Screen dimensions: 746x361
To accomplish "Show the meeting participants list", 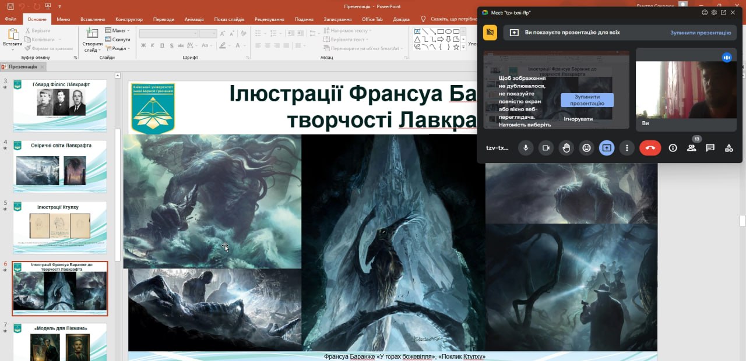I will (691, 148).
